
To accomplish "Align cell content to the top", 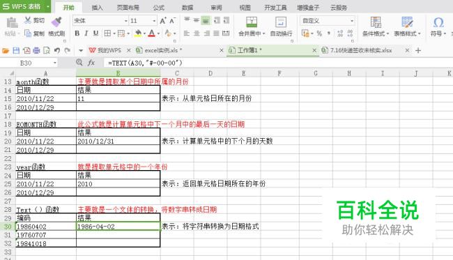I will pos(187,20).
